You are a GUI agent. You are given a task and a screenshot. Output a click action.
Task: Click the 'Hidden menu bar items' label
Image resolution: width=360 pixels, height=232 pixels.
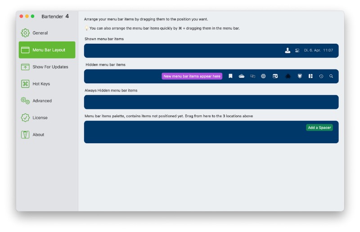point(105,64)
